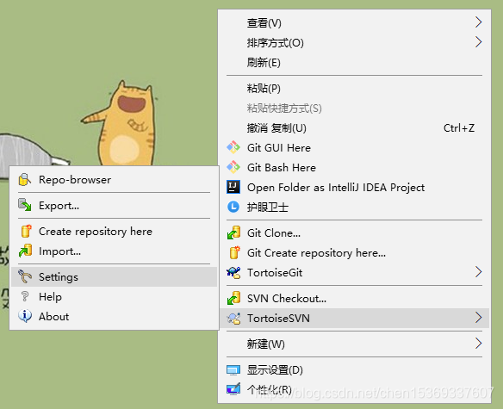Open the 排序方式(O) menu entry

tap(354, 43)
